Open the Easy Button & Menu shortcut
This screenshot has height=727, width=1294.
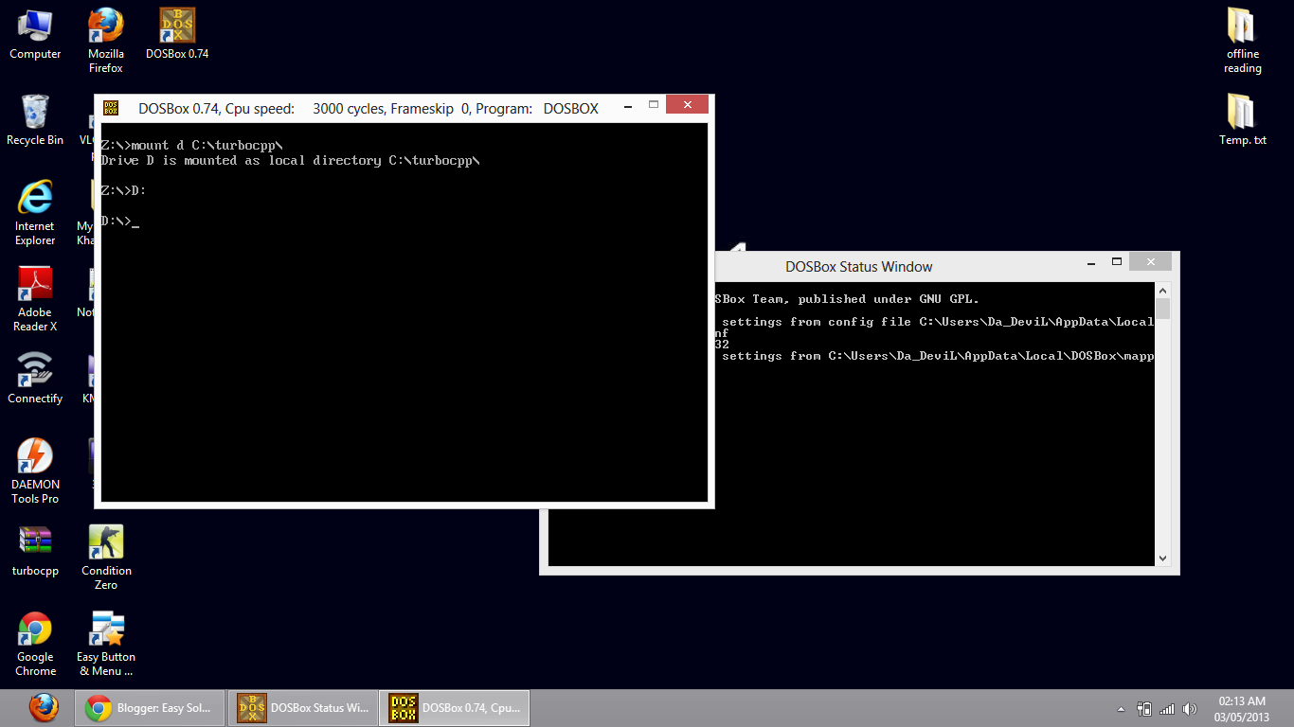(105, 627)
